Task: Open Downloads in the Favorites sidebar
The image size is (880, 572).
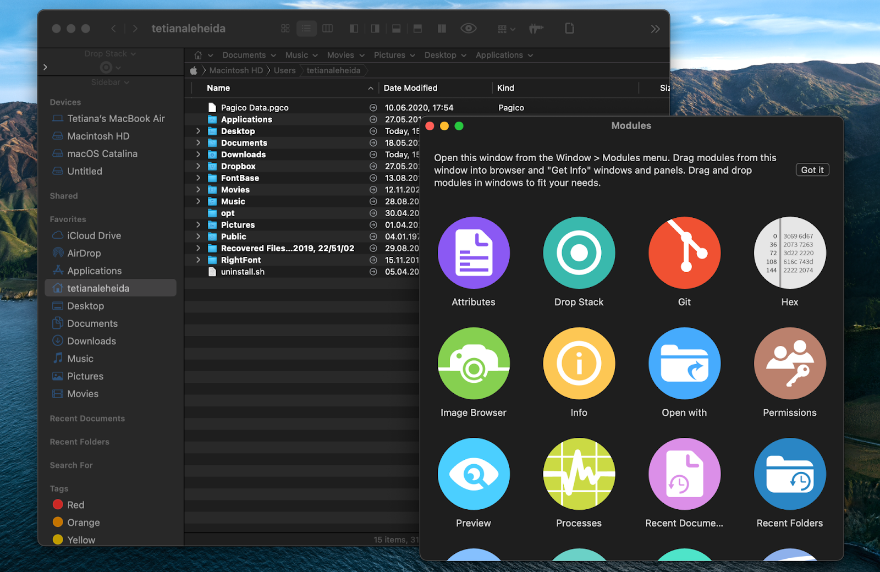Action: point(91,341)
